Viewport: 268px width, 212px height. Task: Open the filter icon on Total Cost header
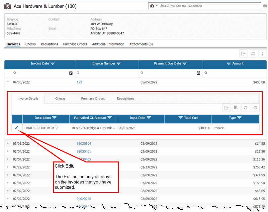click(x=181, y=118)
